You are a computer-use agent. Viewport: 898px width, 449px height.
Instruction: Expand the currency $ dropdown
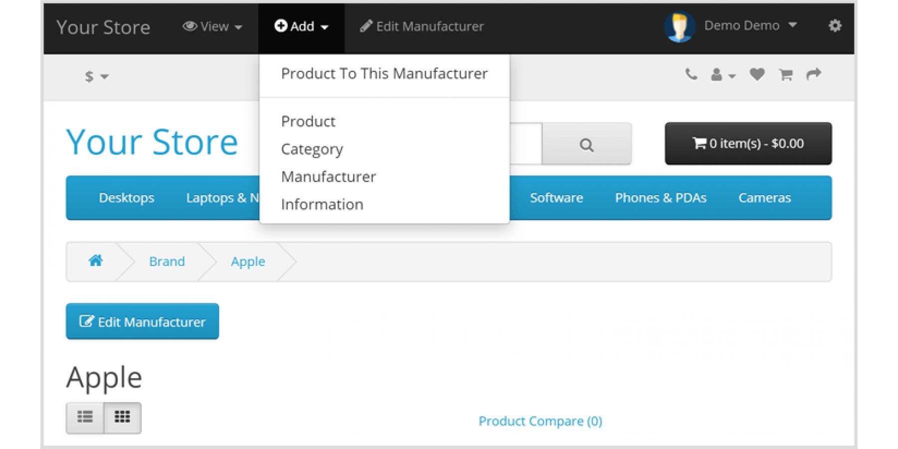click(96, 76)
